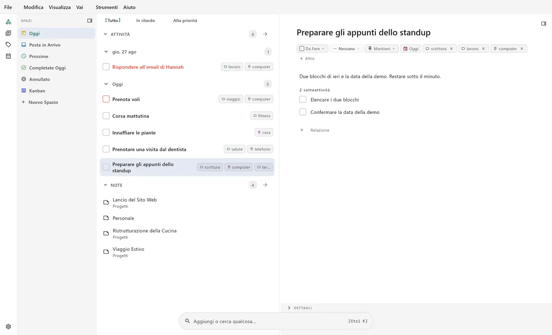552x335 pixels.
Task: Switch to the In ritardo tab
Action: coord(145,21)
